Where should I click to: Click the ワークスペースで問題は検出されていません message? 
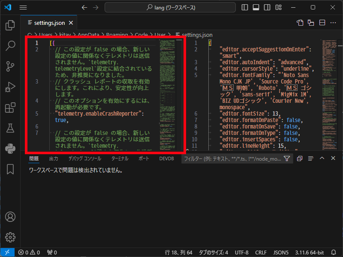(x=76, y=170)
